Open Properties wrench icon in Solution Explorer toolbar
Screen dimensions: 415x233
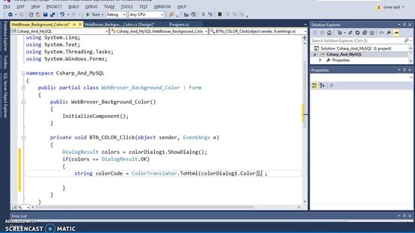(x=388, y=33)
